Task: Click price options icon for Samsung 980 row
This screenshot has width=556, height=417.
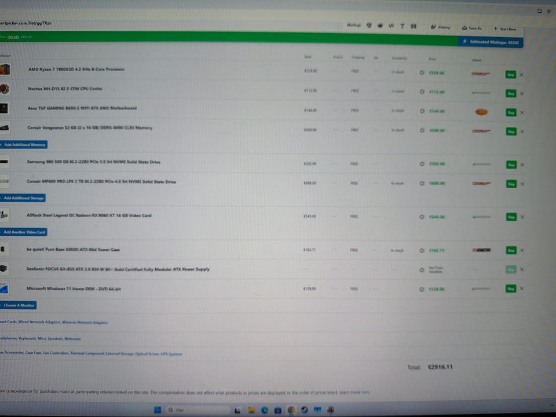Action: coord(422,164)
